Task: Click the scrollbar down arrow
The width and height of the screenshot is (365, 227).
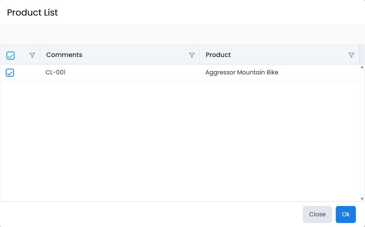Action: point(362,199)
